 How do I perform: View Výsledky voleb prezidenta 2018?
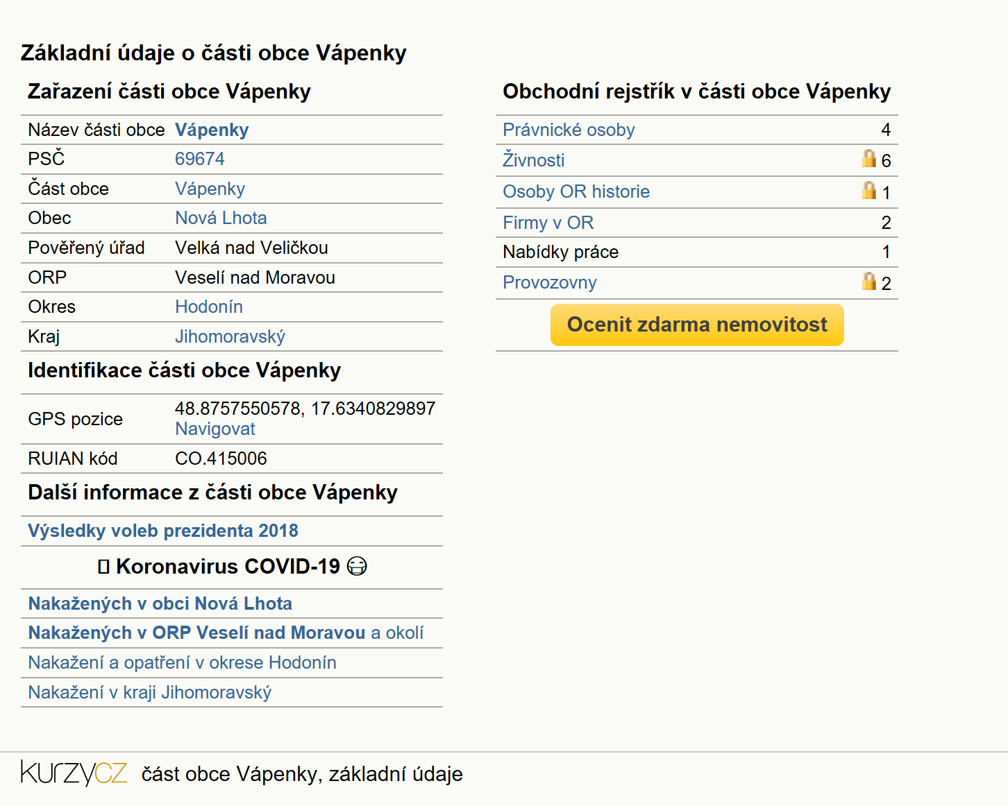[x=163, y=531]
